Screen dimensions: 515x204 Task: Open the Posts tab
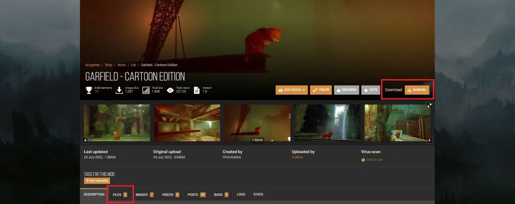(196, 195)
